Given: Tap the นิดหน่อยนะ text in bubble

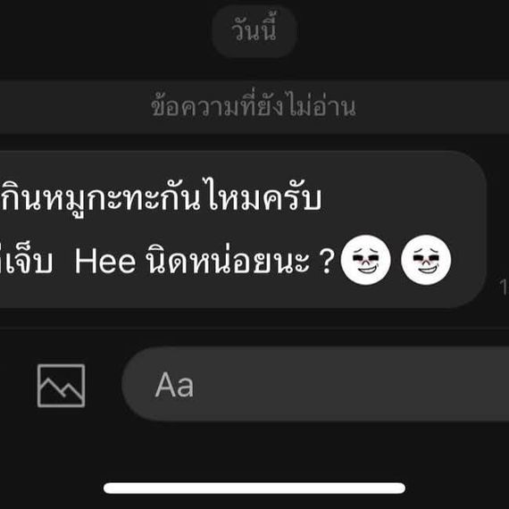Looking at the screenshot, I should point(228,260).
